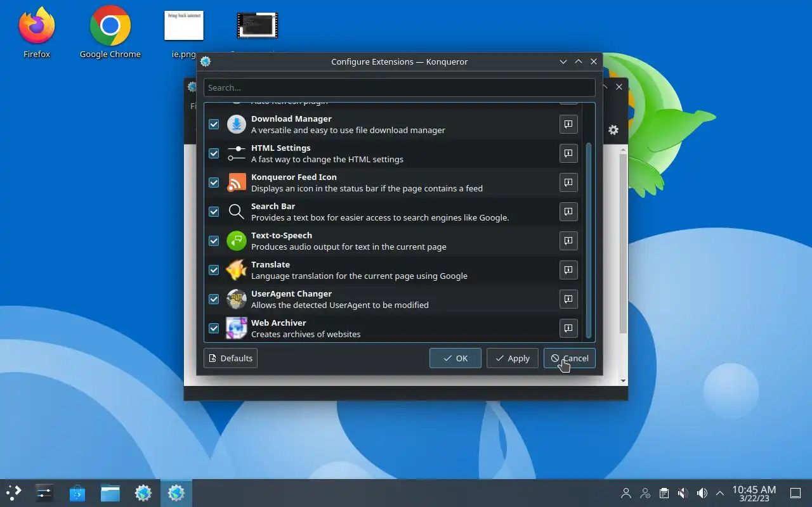Launch Google Chrome desktop shortcut
812x507 pixels.
coord(110,32)
